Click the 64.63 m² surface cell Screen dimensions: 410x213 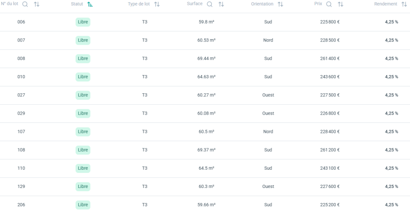[206, 77]
